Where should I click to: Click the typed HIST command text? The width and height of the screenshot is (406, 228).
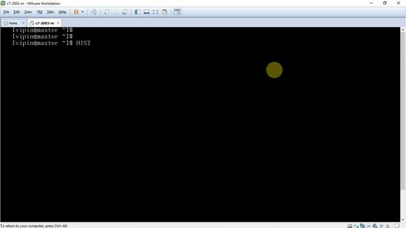tap(83, 43)
